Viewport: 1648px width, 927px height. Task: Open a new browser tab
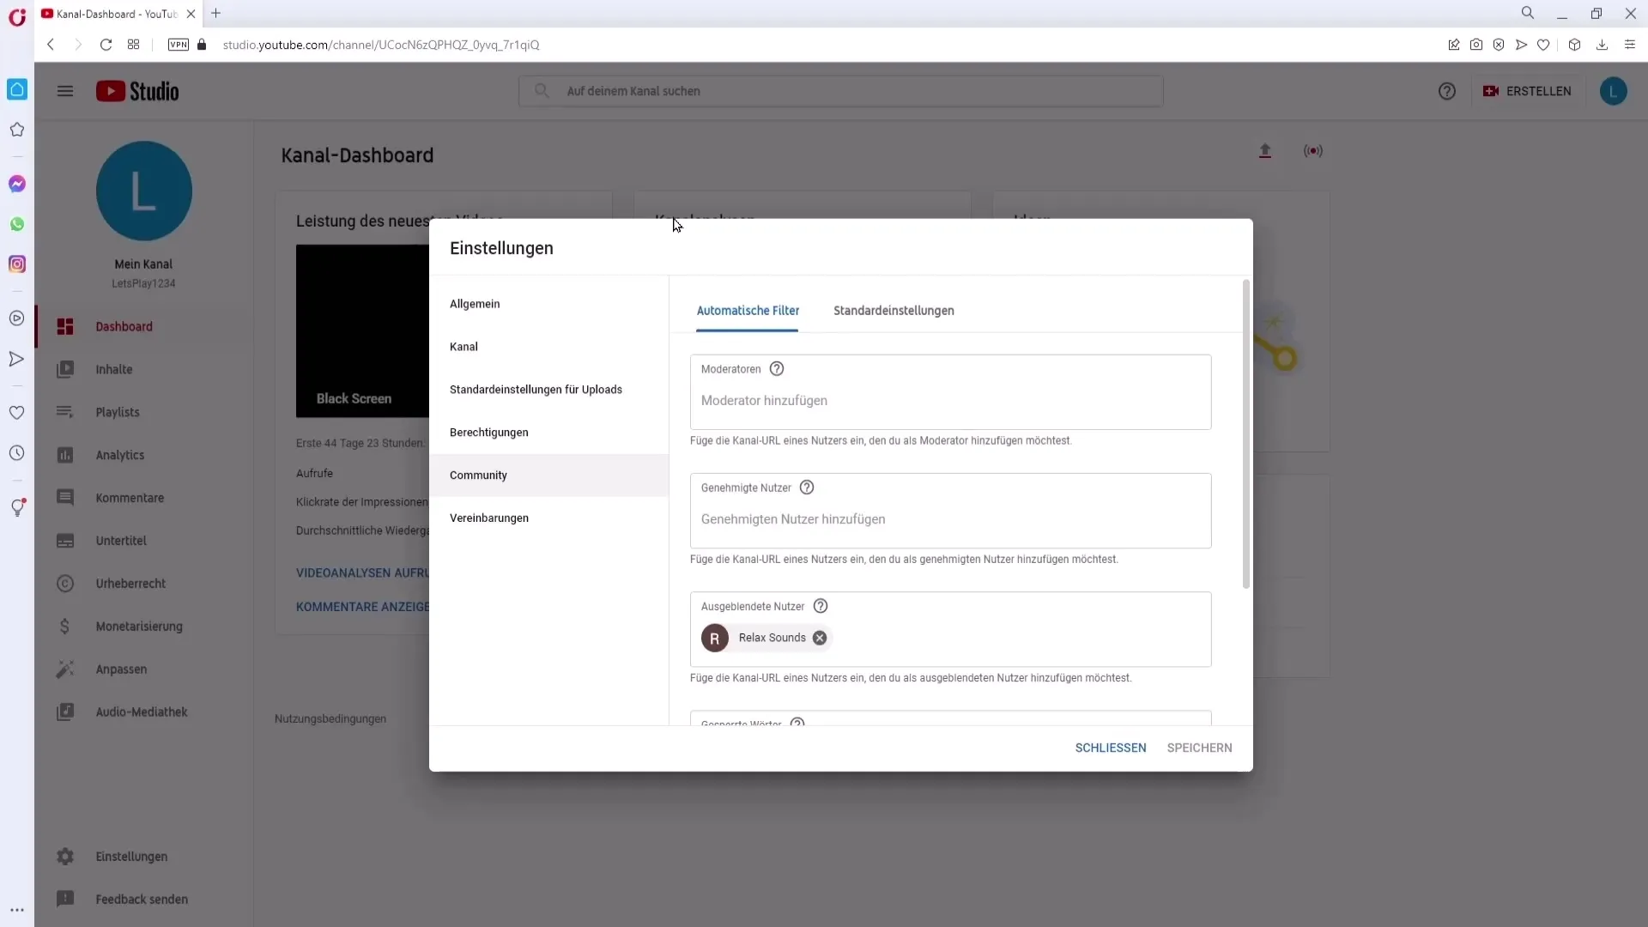pos(216,13)
